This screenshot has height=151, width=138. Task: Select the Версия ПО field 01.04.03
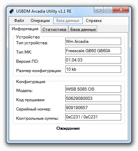click(x=93, y=60)
